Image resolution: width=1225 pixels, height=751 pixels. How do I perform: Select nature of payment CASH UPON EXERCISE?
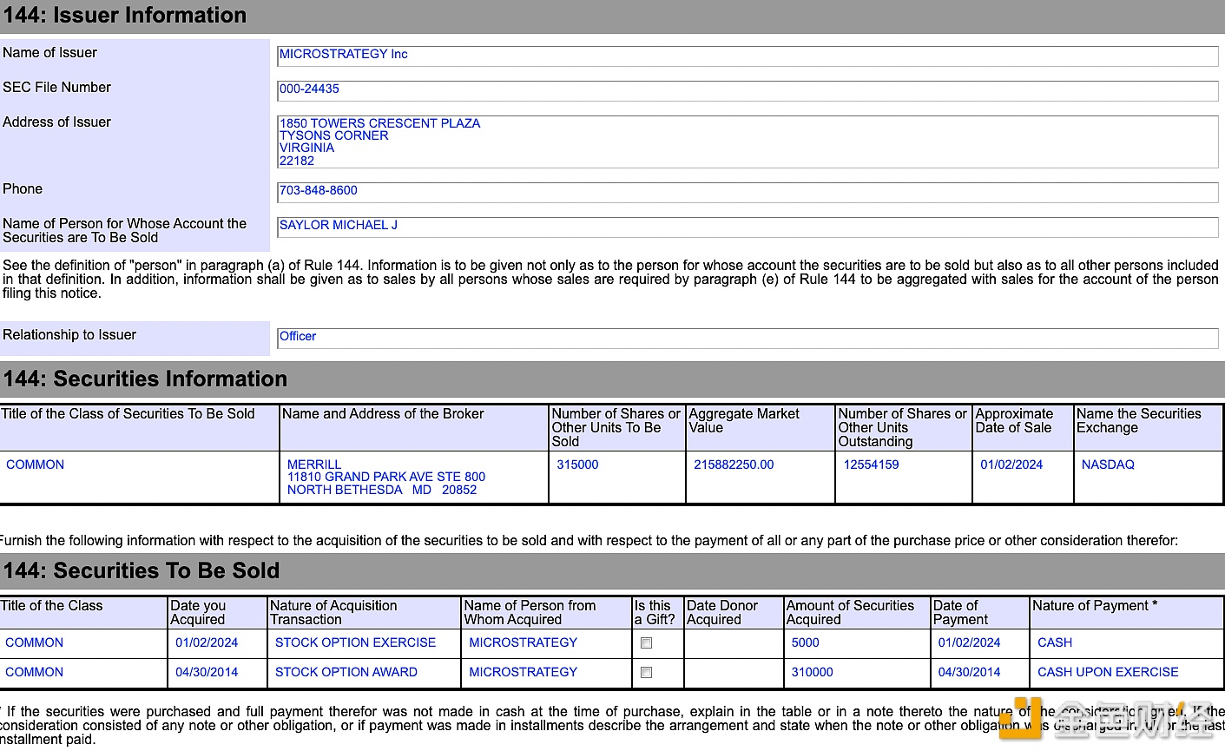1108,672
